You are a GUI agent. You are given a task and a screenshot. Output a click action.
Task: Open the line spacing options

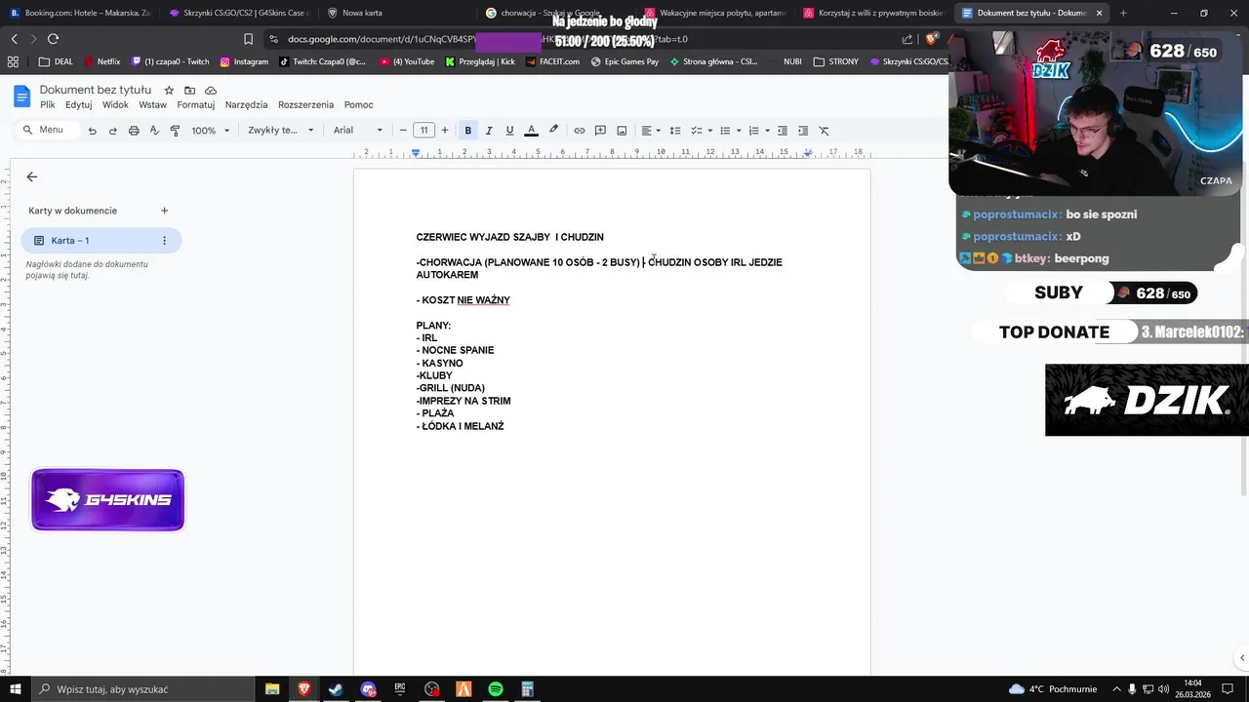pos(675,131)
